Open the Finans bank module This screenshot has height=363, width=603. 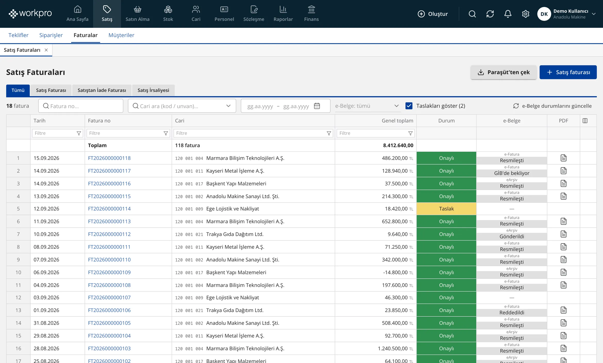[311, 14]
